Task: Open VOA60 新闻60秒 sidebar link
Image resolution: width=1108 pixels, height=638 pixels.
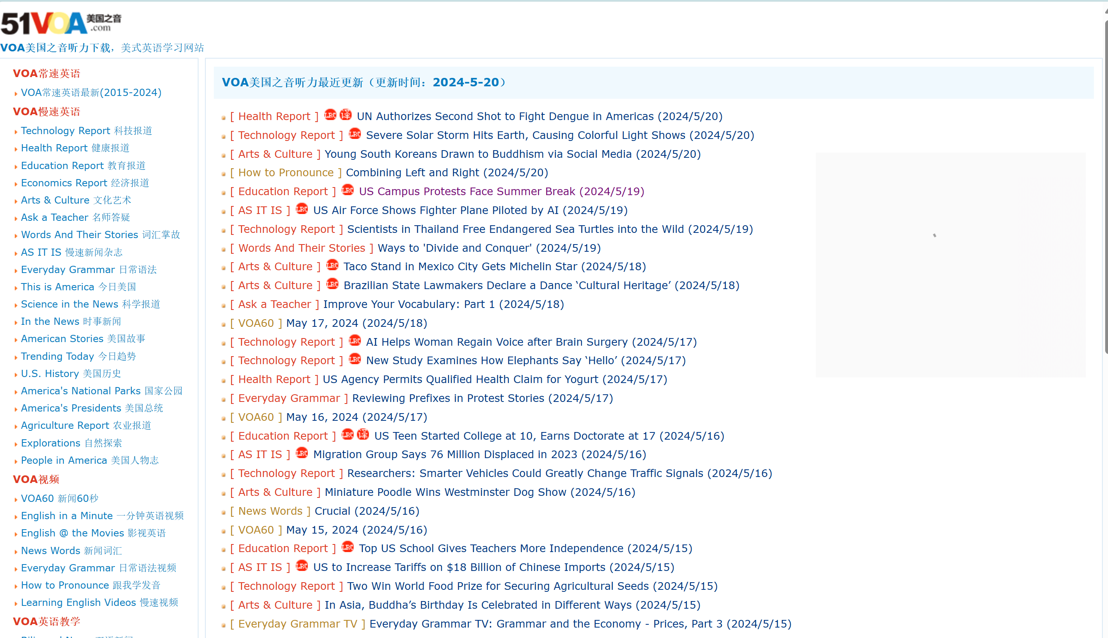Action: coord(59,499)
